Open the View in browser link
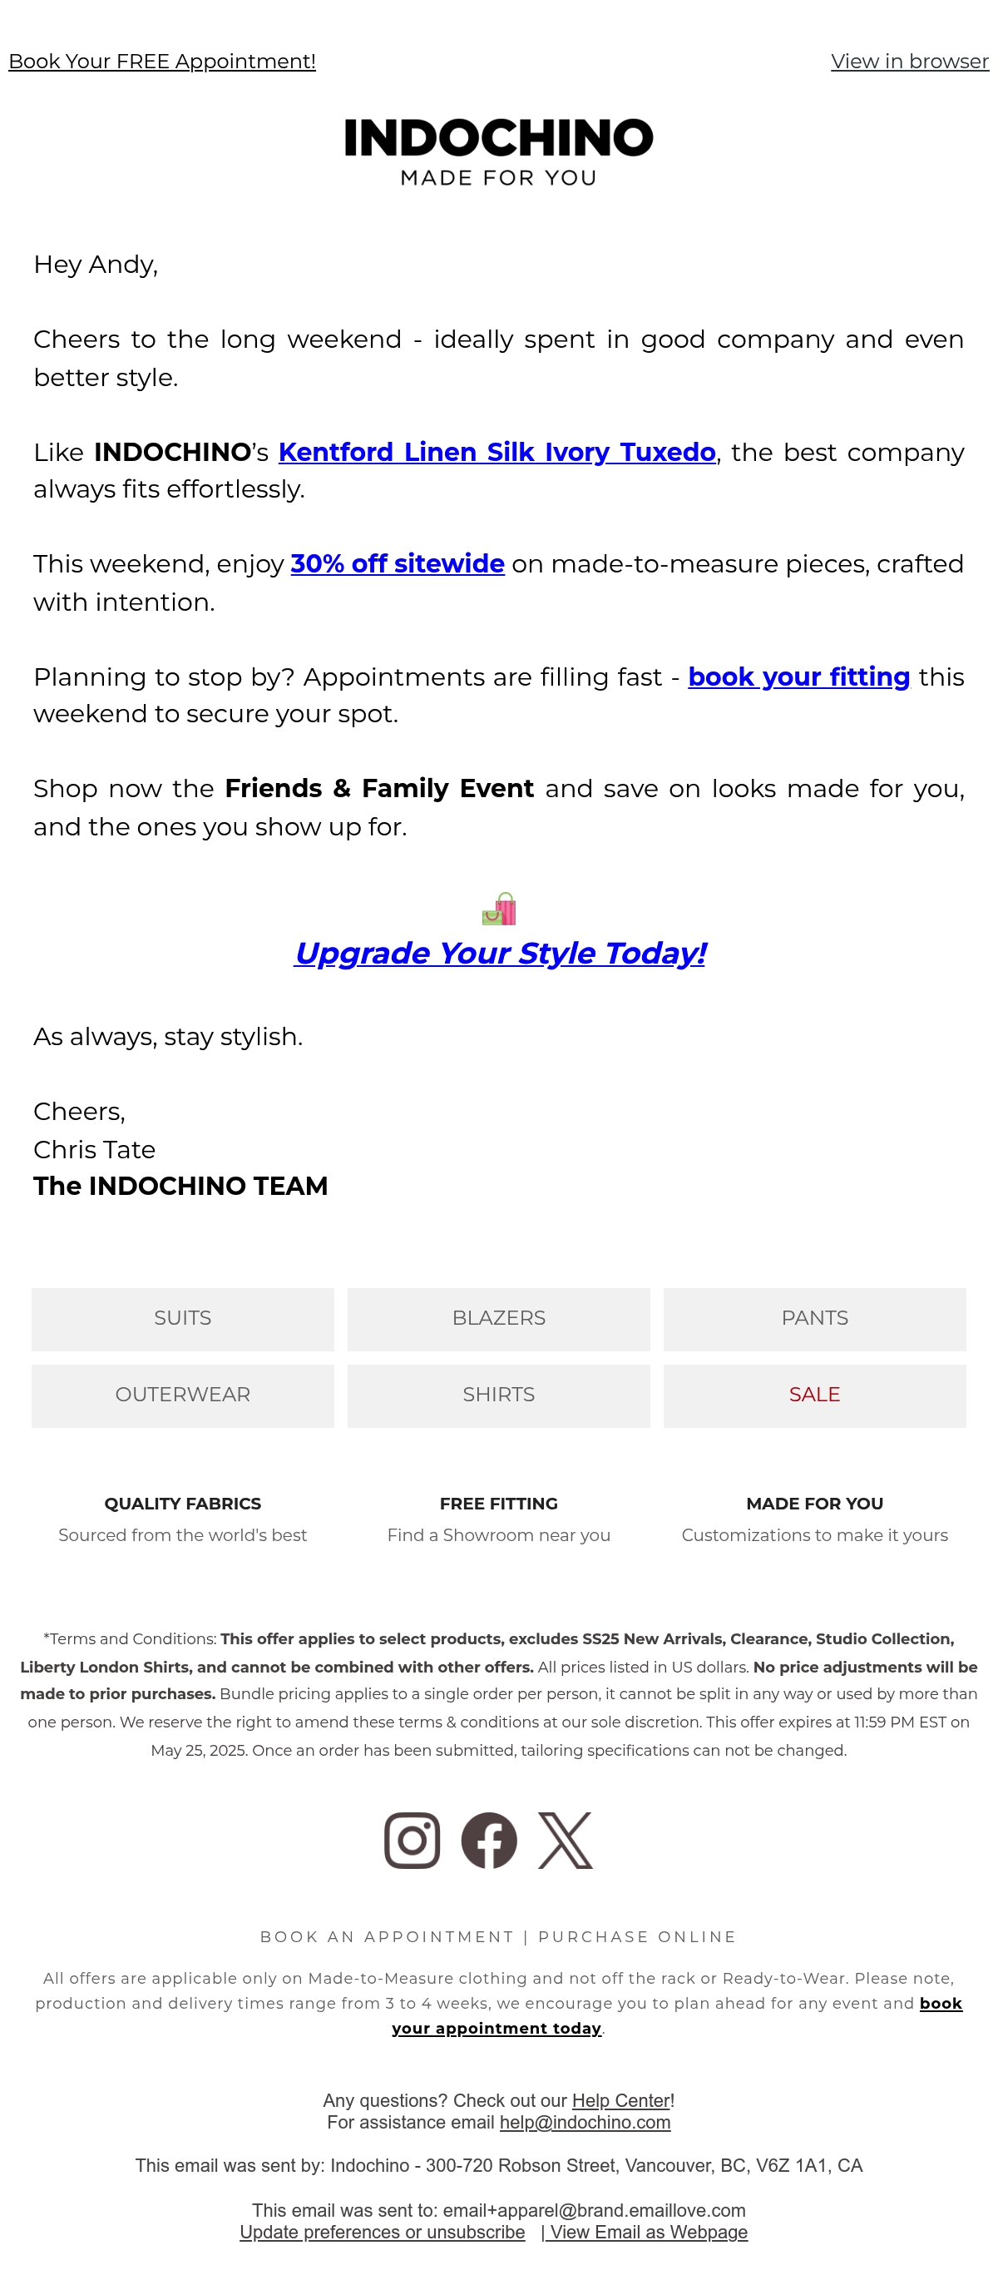This screenshot has width=998, height=2270. click(x=909, y=62)
